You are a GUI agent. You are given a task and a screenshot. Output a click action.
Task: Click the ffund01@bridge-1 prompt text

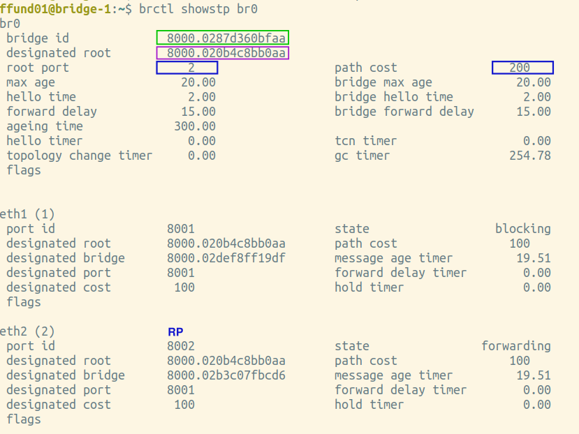pyautogui.click(x=55, y=8)
